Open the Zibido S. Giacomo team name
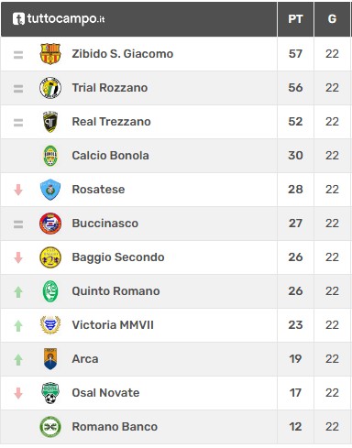352x448 pixels. 123,54
